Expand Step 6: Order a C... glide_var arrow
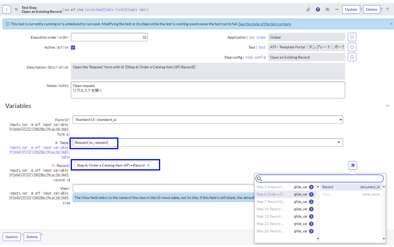This screenshot has height=247, width=394. point(311,194)
